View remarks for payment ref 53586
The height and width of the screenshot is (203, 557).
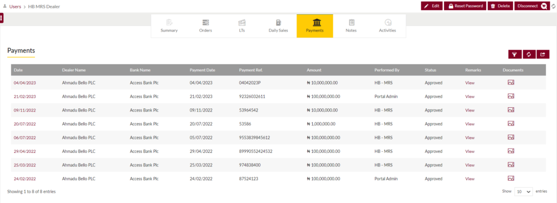(x=469, y=124)
